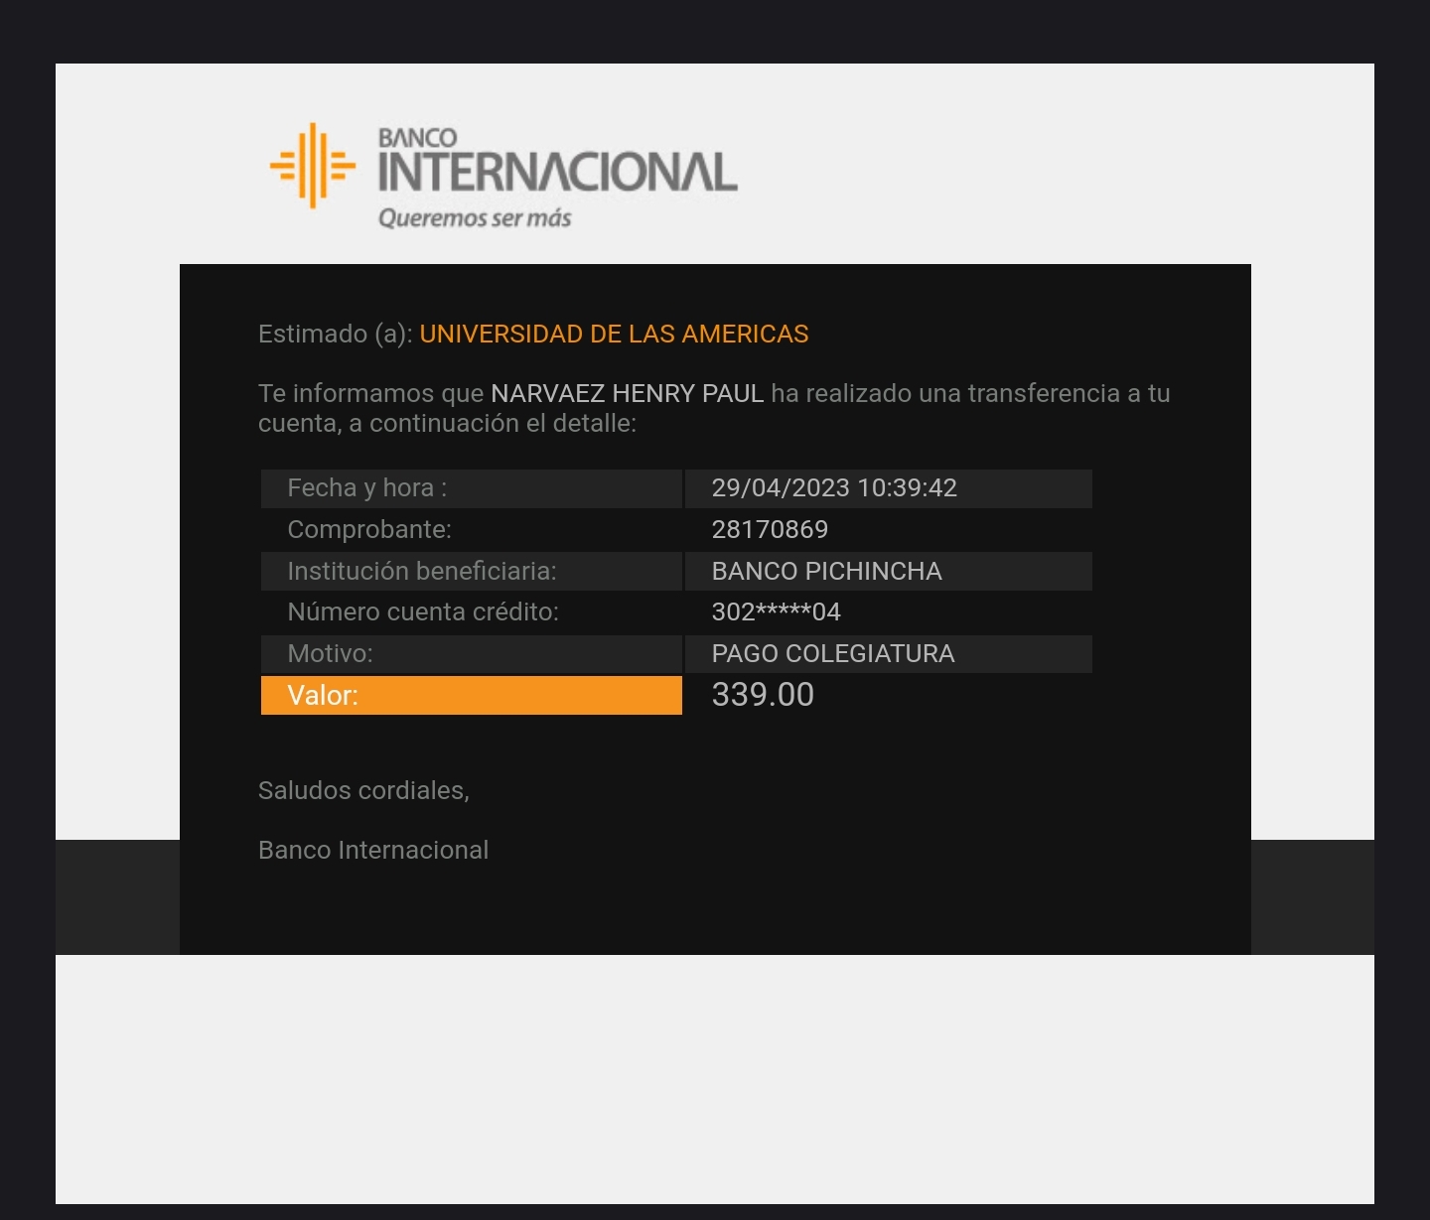Click the "Banco Internacional" signature text
Image resolution: width=1430 pixels, height=1220 pixels.
pos(372,851)
